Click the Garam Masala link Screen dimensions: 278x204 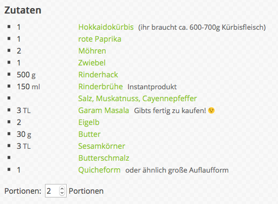click(104, 110)
